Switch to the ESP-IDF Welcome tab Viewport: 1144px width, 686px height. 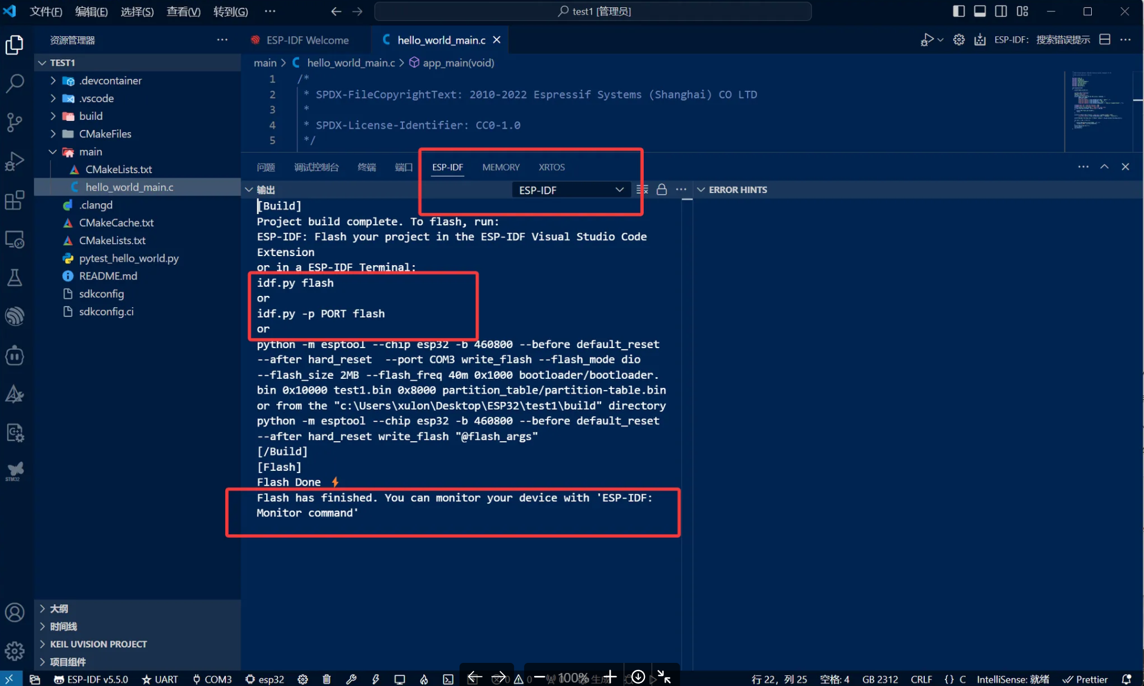pos(307,40)
